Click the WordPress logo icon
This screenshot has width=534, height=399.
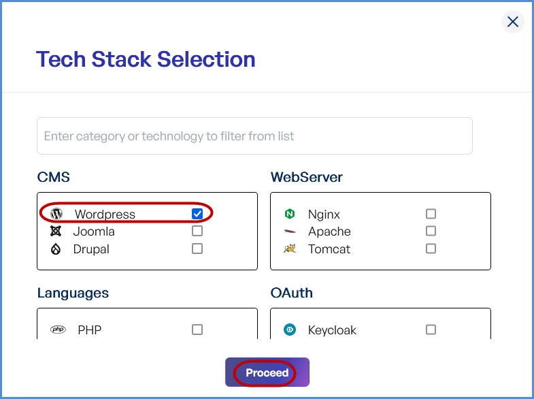[56, 214]
